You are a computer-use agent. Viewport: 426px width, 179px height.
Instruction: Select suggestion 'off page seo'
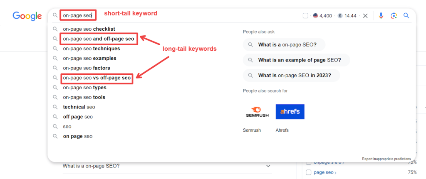[78, 117]
